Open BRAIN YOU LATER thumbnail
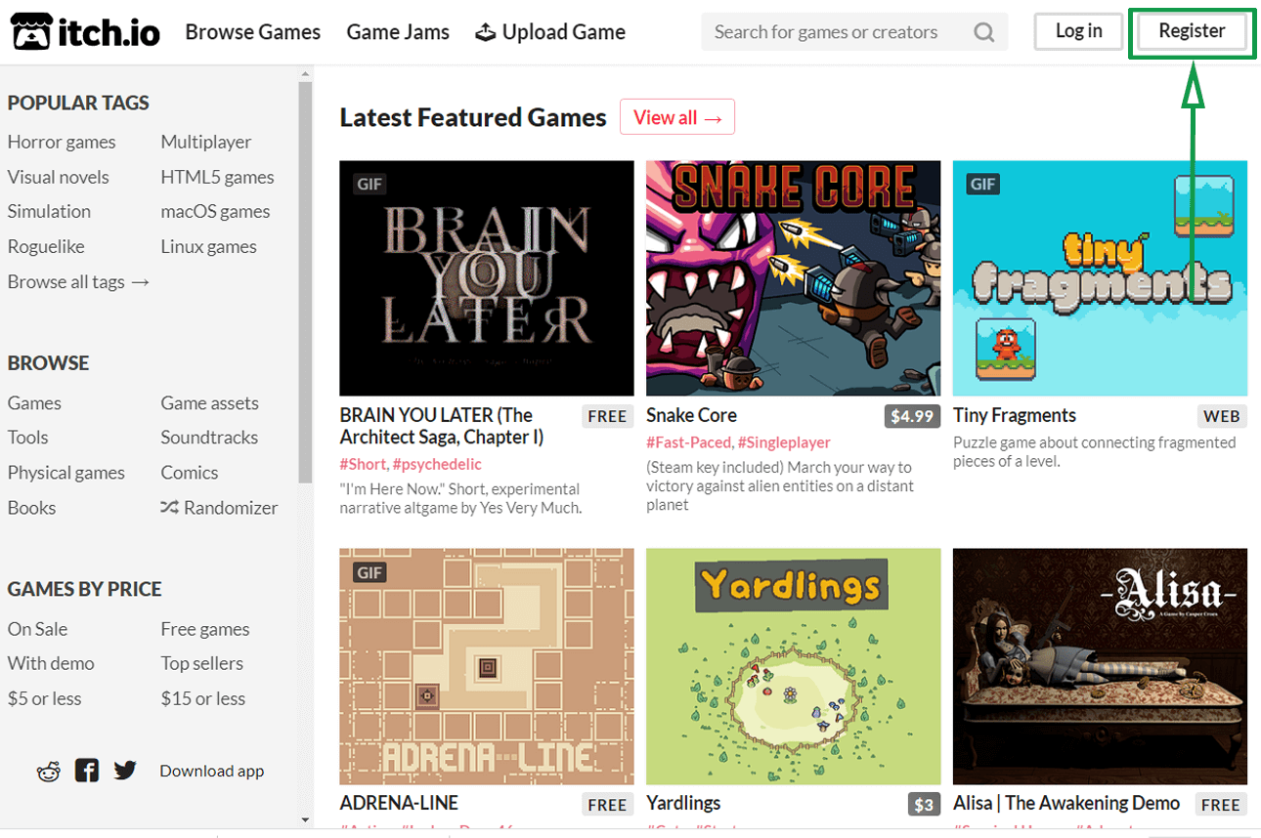 pos(487,278)
